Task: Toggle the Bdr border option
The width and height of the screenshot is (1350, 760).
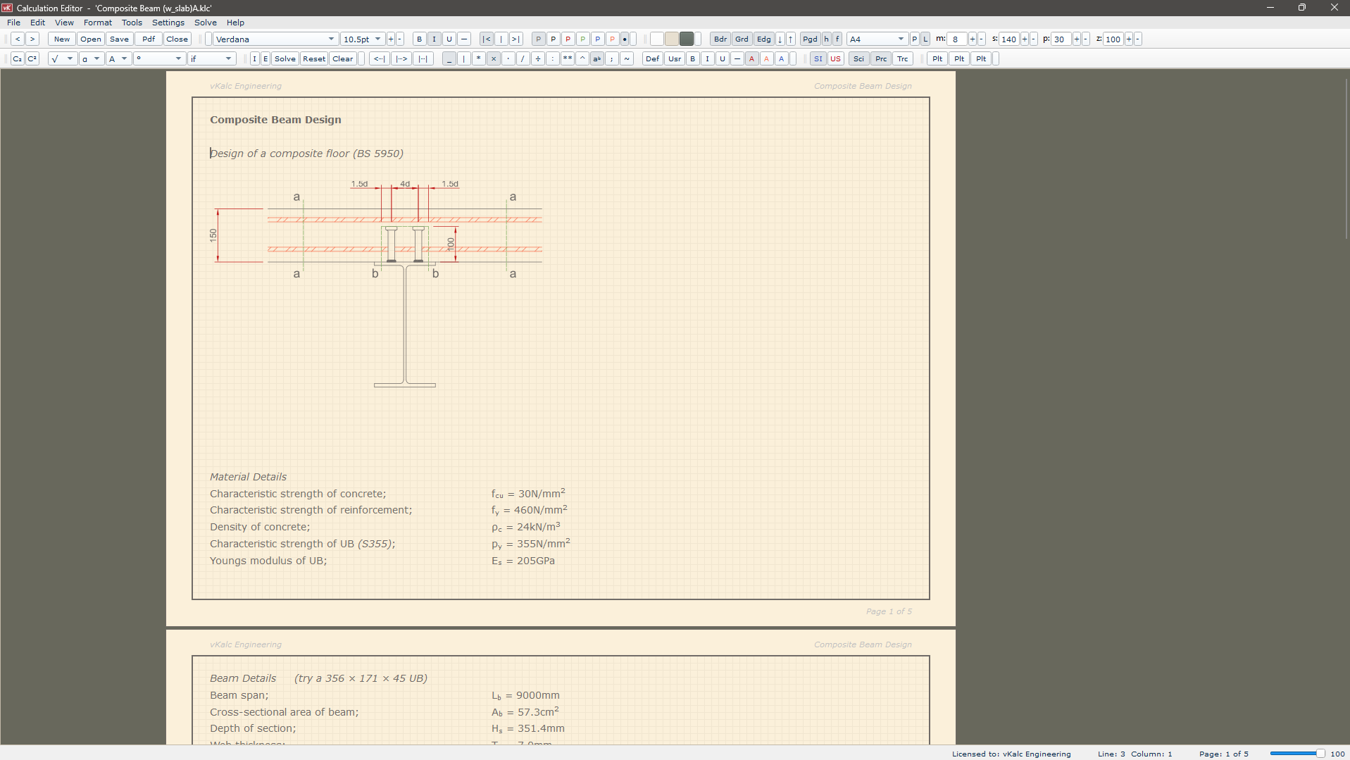Action: pyautogui.click(x=720, y=39)
